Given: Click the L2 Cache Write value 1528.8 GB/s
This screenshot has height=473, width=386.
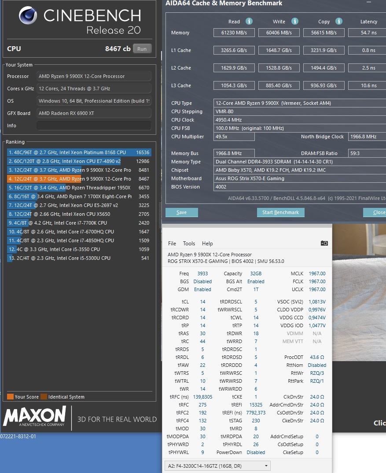Looking at the screenshot, I should coord(279,68).
